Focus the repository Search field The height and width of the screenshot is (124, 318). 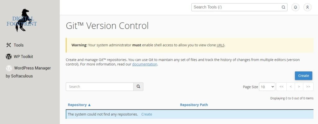pos(100,87)
